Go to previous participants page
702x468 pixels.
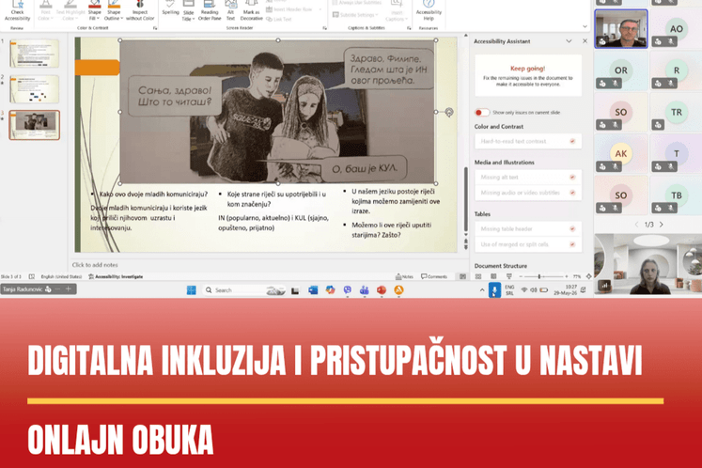(x=636, y=225)
